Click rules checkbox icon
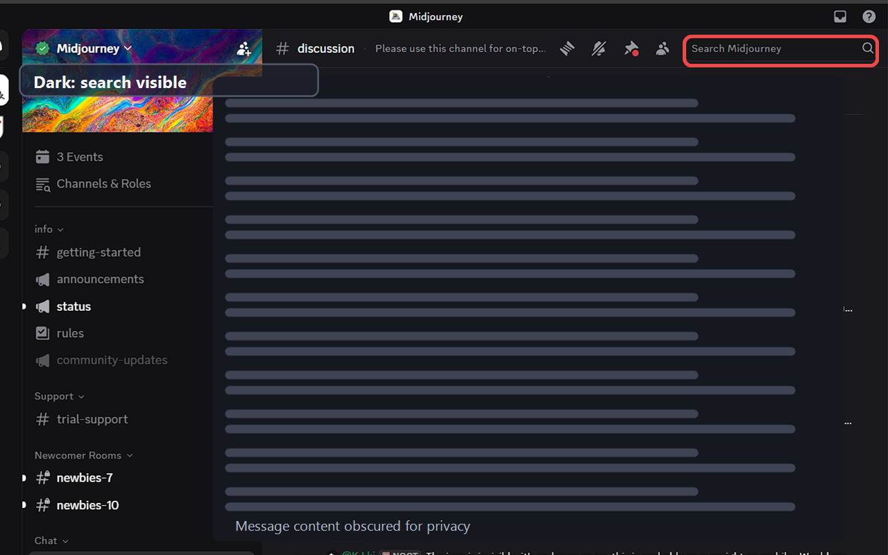This screenshot has width=888, height=555. click(42, 333)
